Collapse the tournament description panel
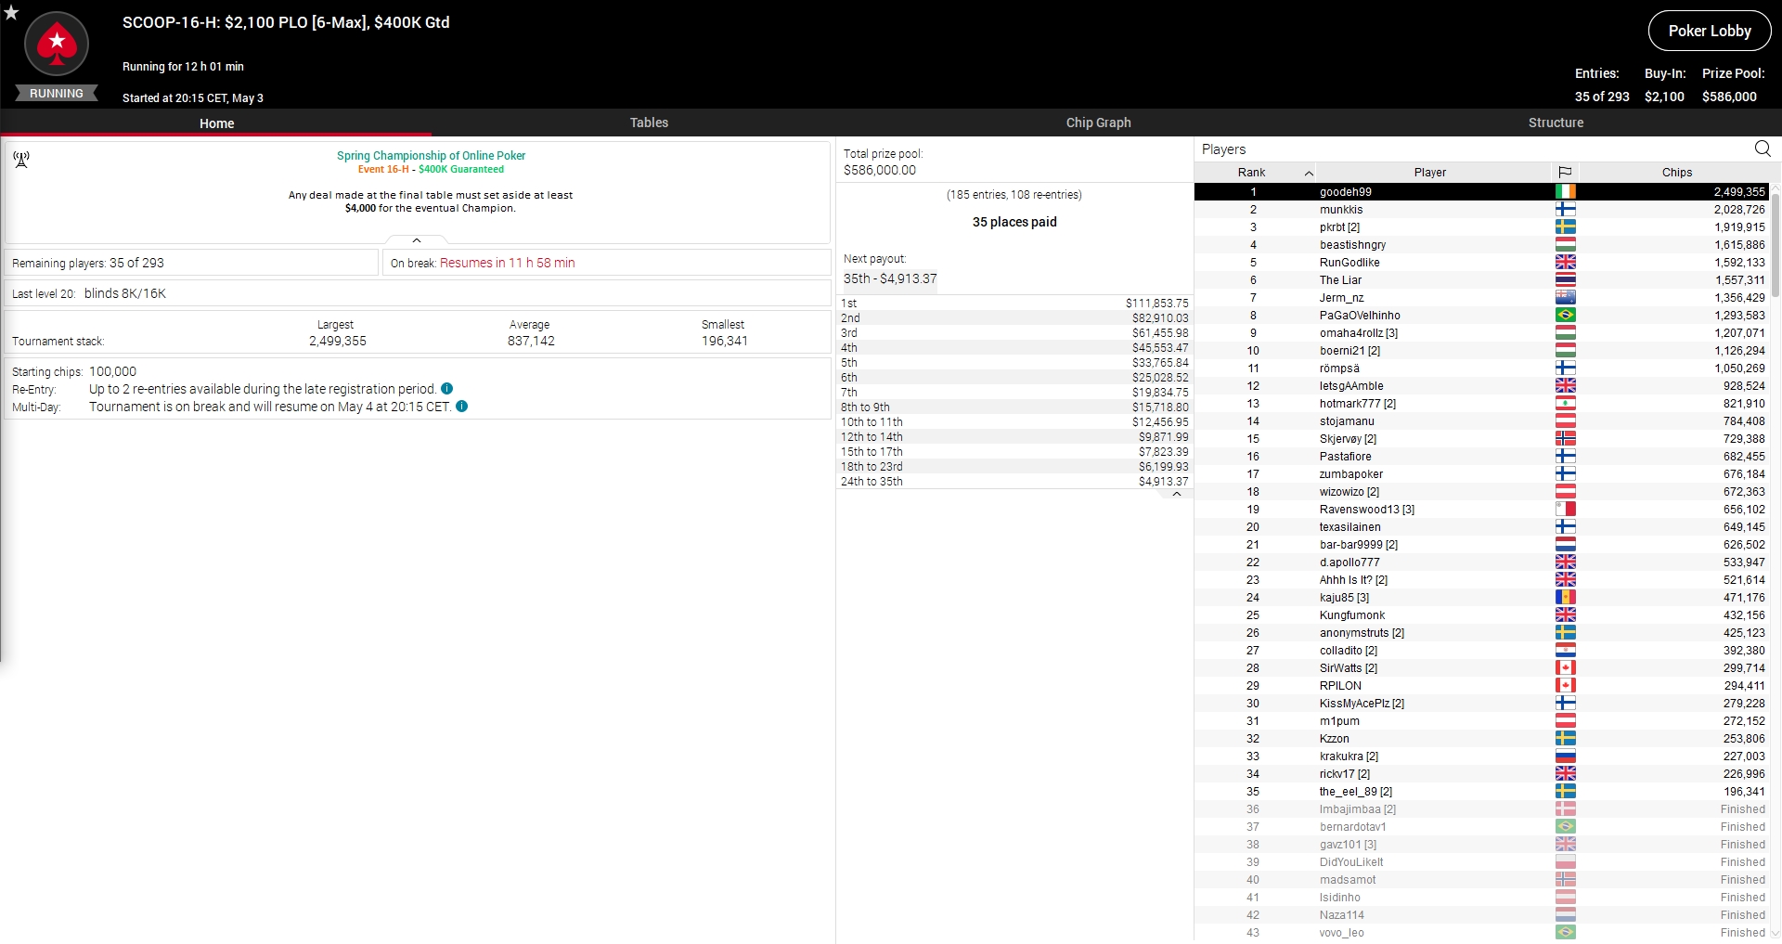1782x944 pixels. click(x=417, y=240)
